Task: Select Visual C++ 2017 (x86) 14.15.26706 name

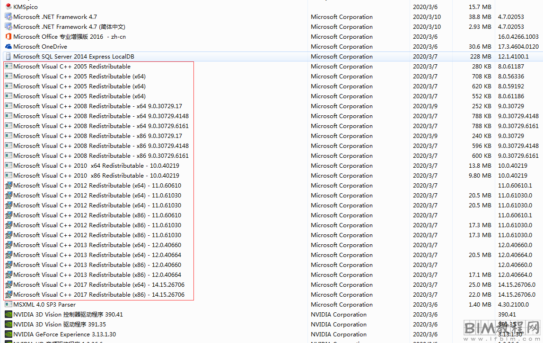Action: [99, 295]
